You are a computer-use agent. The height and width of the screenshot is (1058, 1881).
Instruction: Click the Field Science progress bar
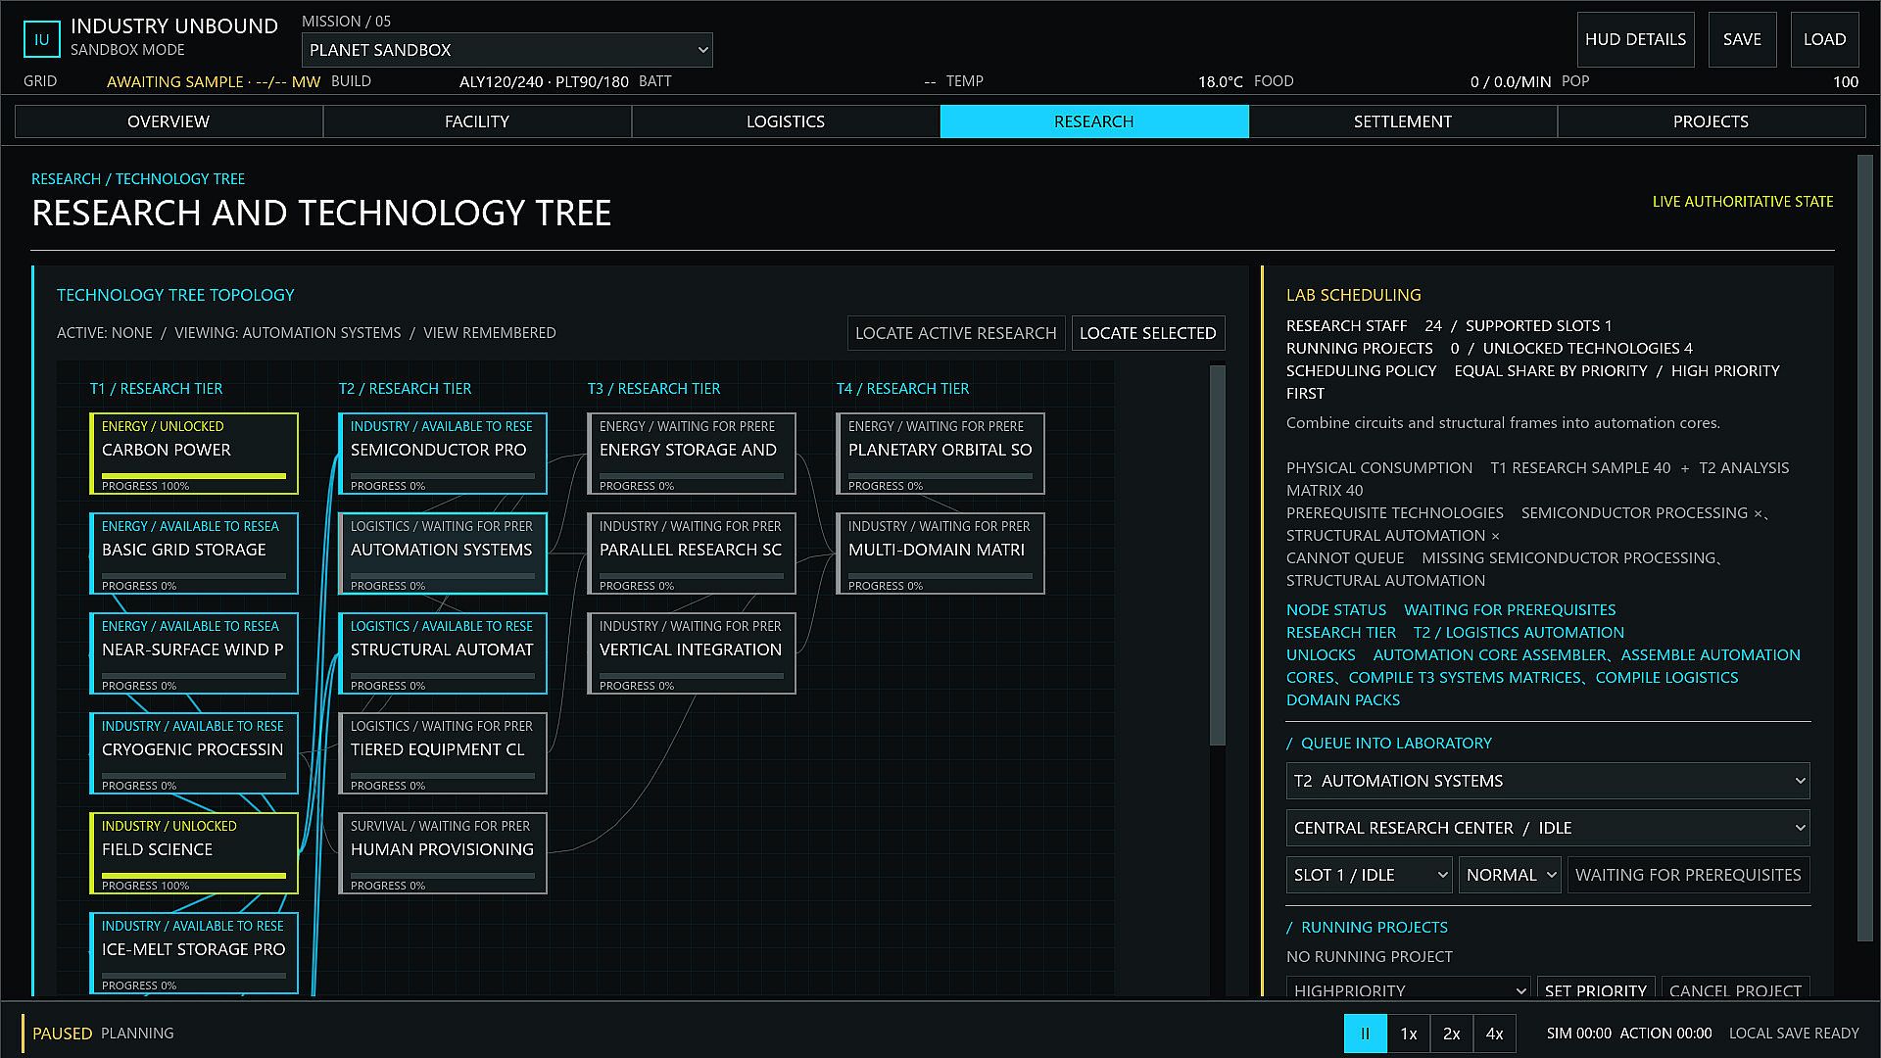pos(194,876)
